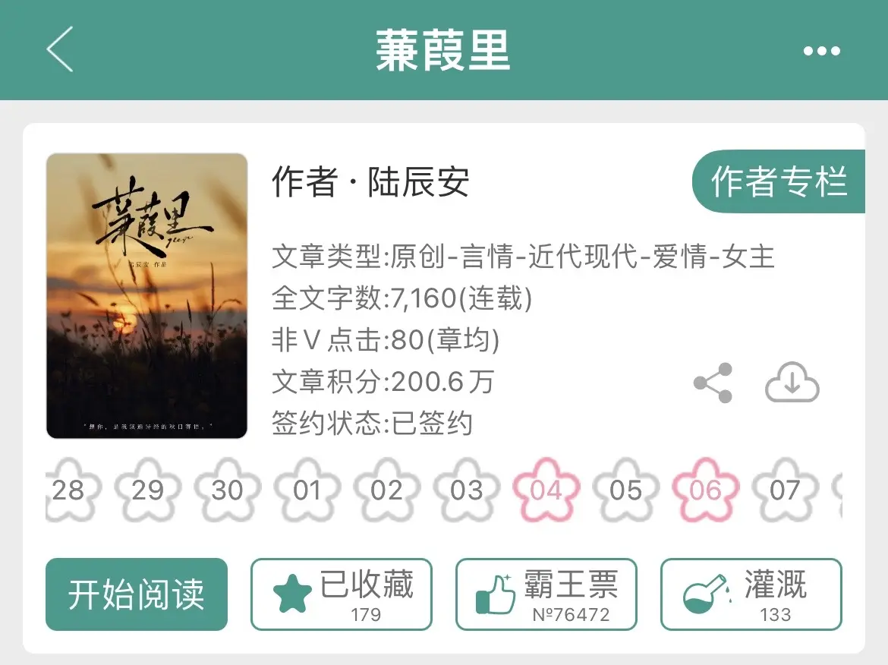Tap the date flower labeled 30
Screen dimensions: 888x665
pyautogui.click(x=228, y=490)
